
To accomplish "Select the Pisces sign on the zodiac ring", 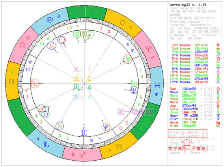I will click(x=157, y=85).
